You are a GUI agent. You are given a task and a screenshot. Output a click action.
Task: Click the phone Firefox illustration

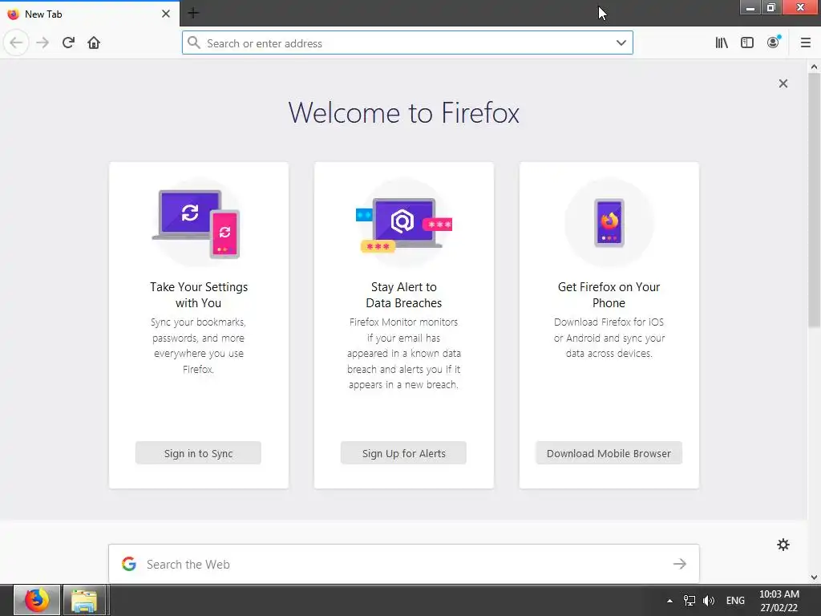[609, 223]
